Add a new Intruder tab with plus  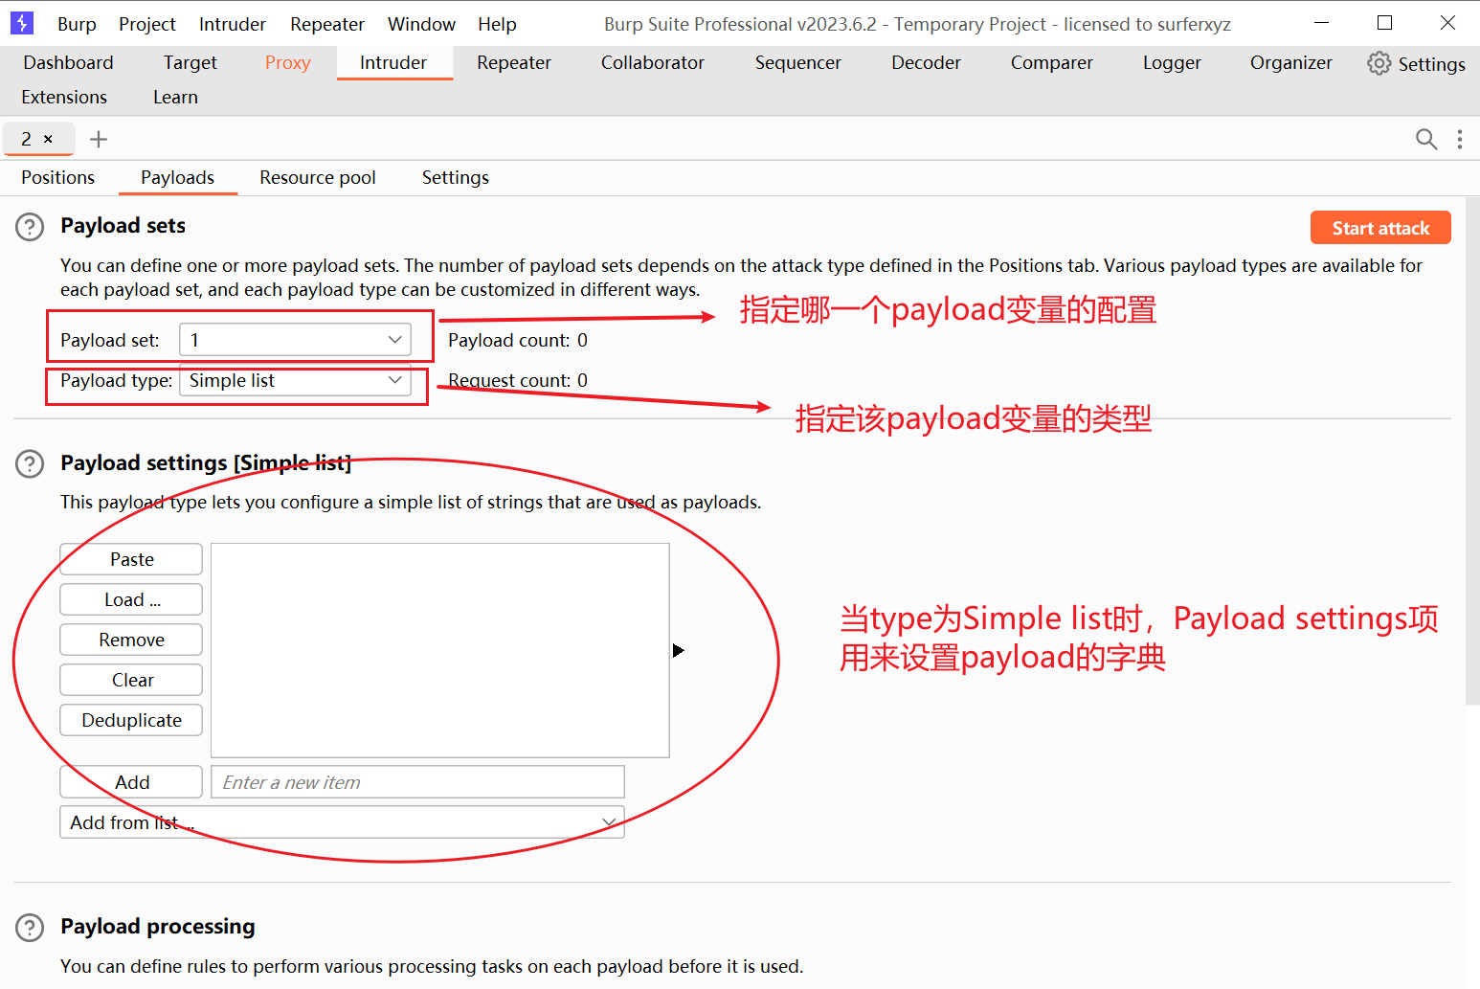(98, 140)
